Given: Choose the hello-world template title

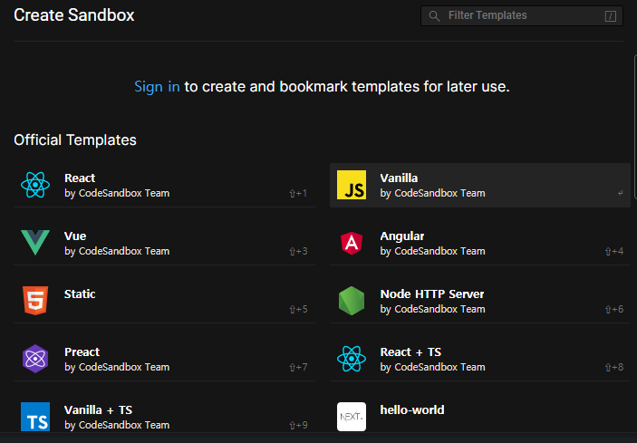Looking at the screenshot, I should [x=412, y=410].
